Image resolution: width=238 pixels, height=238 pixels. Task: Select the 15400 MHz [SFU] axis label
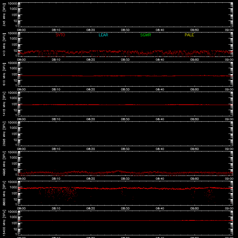click(x=4, y=223)
